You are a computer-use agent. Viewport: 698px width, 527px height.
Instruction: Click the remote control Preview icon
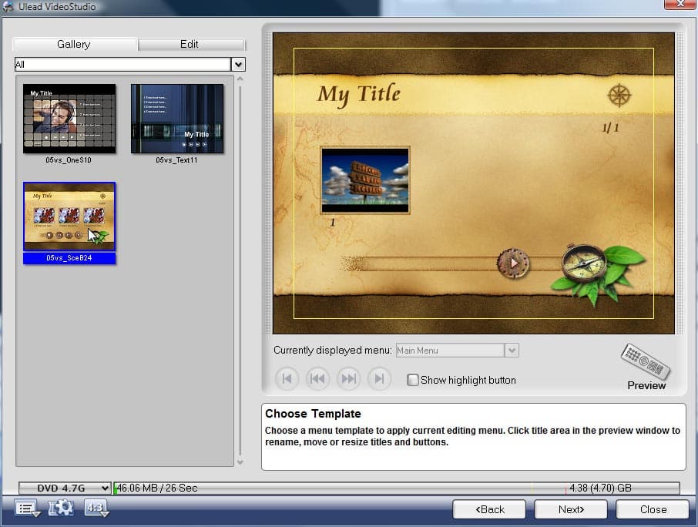click(x=646, y=361)
